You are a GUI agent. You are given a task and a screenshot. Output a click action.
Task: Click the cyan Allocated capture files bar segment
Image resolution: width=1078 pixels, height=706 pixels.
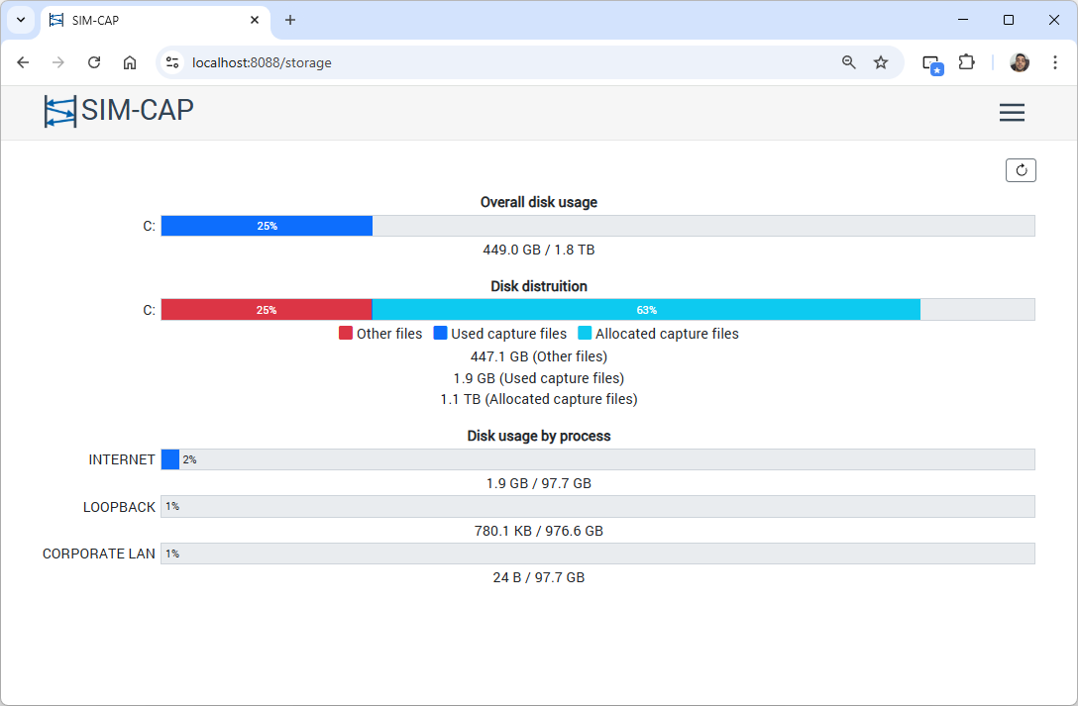click(x=646, y=310)
